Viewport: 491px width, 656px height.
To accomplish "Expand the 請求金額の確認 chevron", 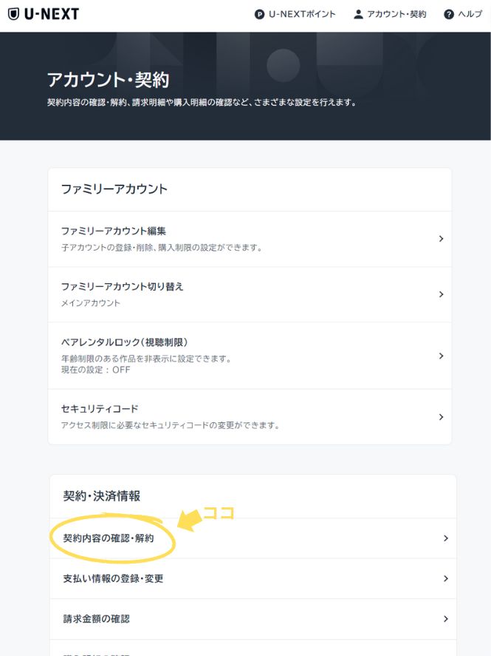I will tap(445, 619).
